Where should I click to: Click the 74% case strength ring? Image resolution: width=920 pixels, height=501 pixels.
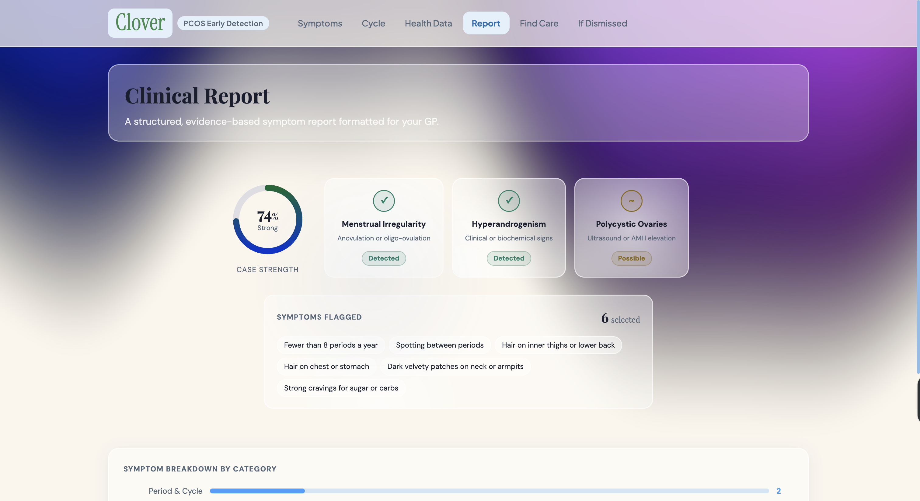(x=267, y=219)
